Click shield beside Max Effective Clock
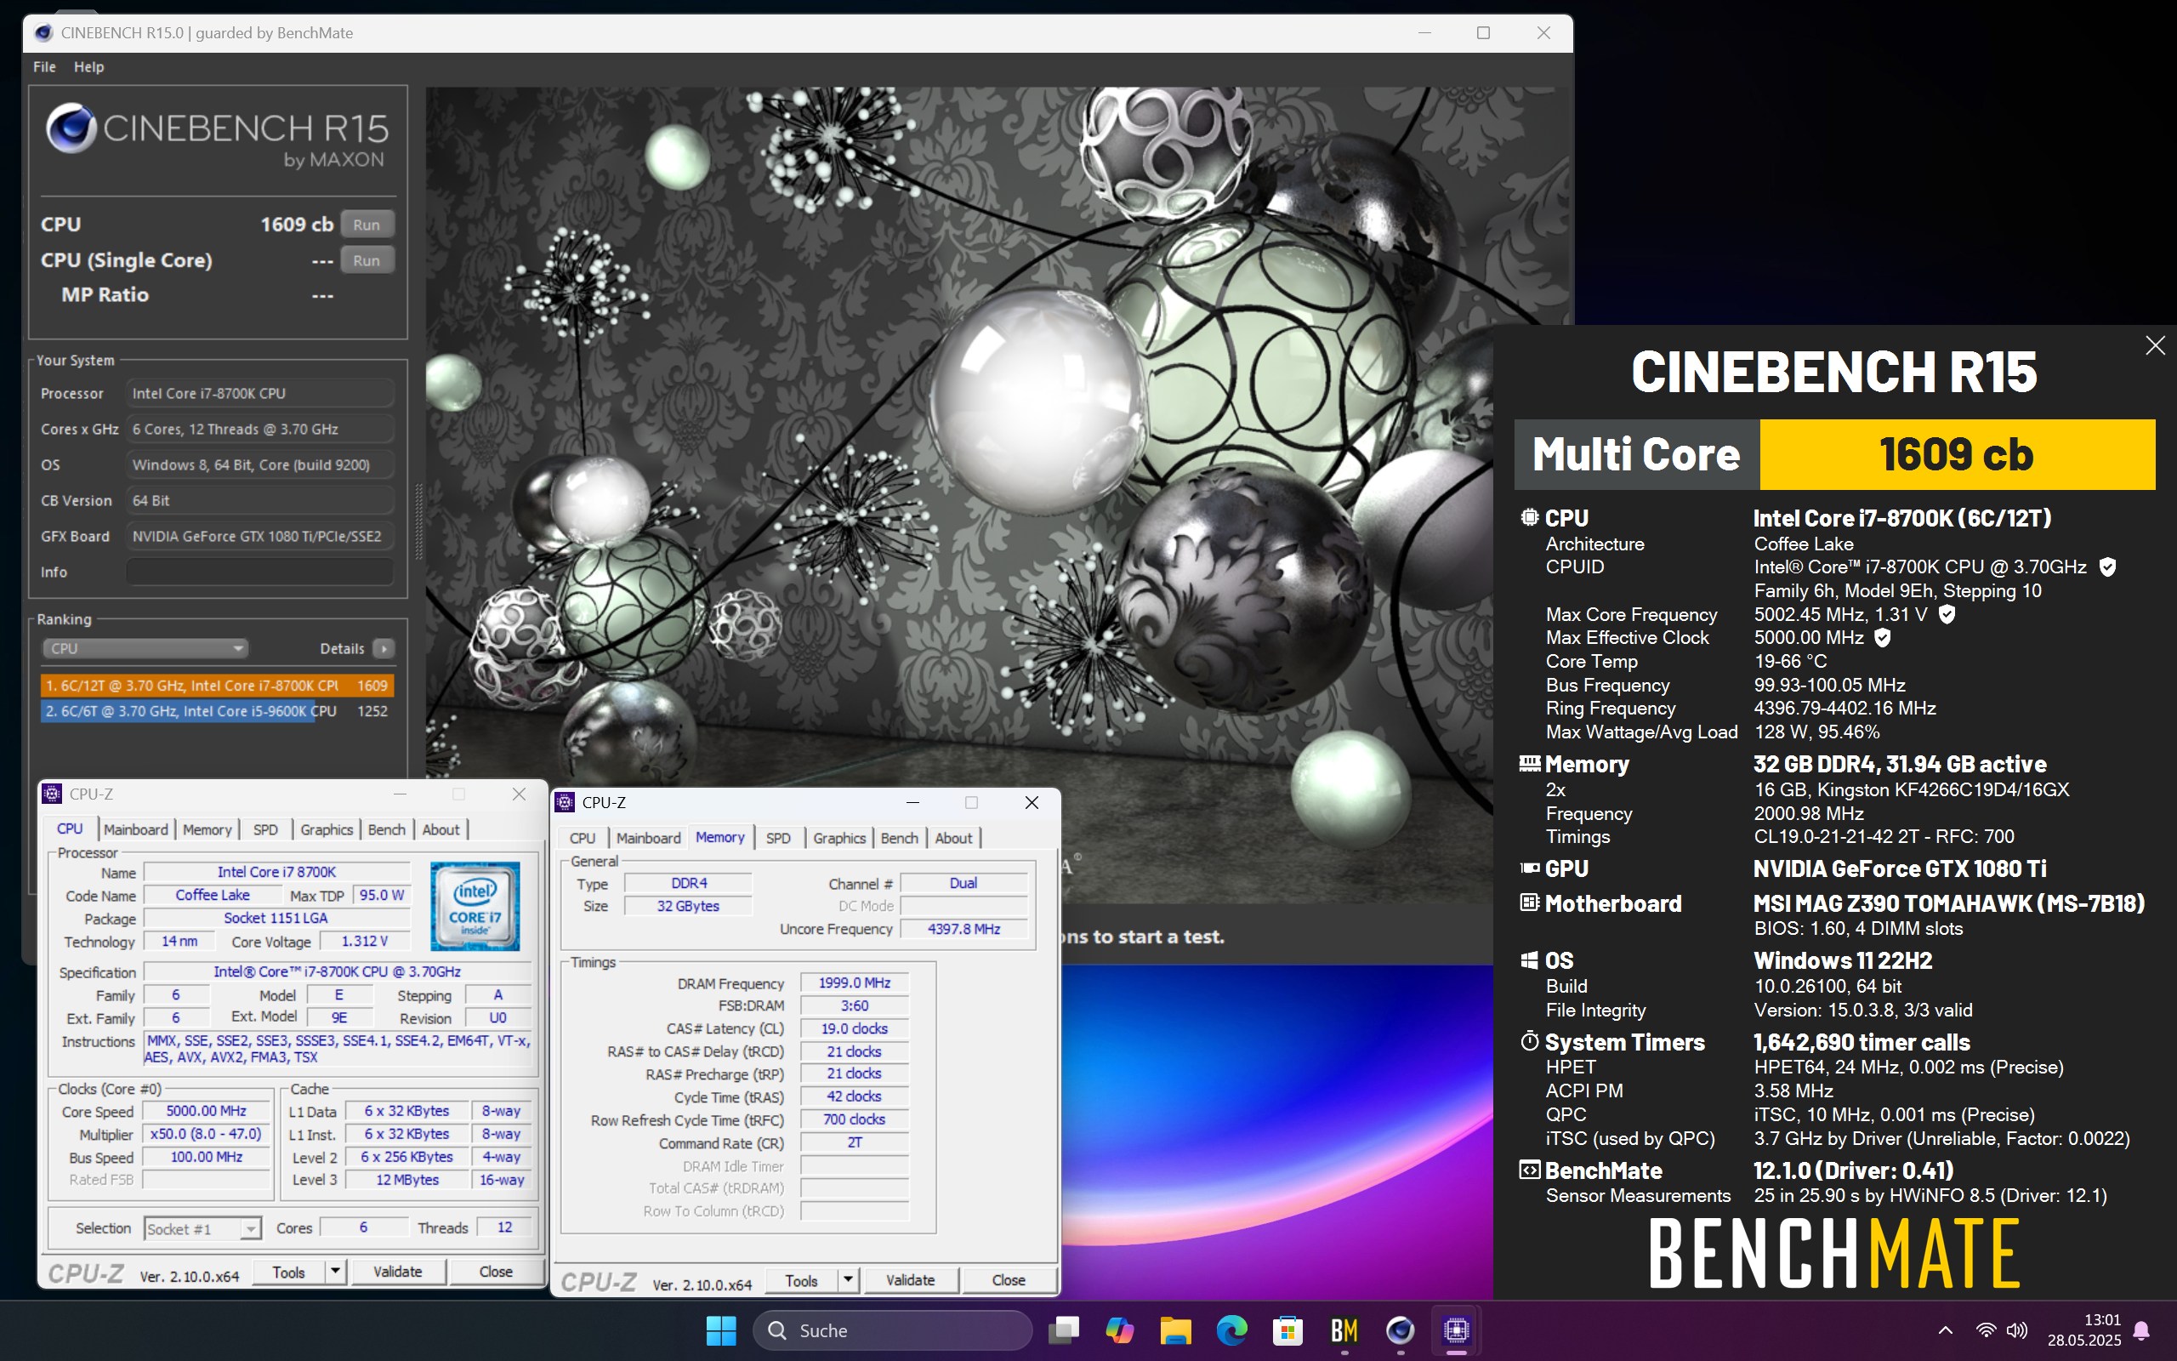The height and width of the screenshot is (1361, 2177). [x=1882, y=638]
